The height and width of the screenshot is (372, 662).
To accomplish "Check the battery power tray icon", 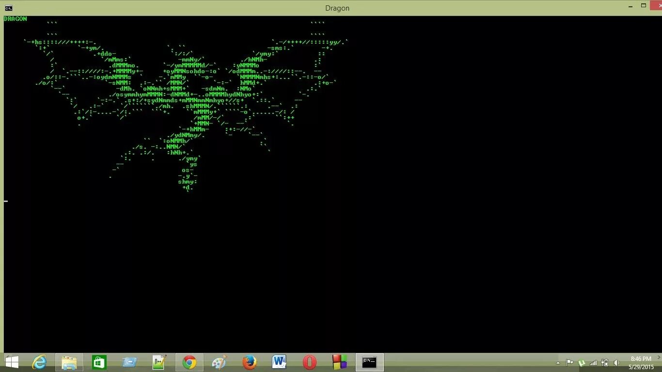I will [x=605, y=362].
